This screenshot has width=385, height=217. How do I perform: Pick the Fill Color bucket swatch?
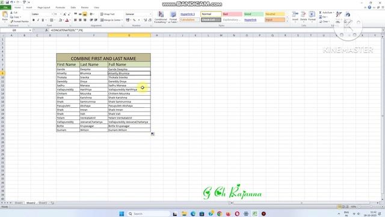[60, 20]
